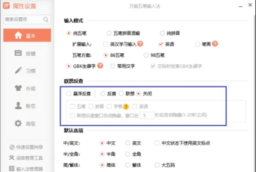
Task: Click the search magnifier icon
Action: [46, 20]
